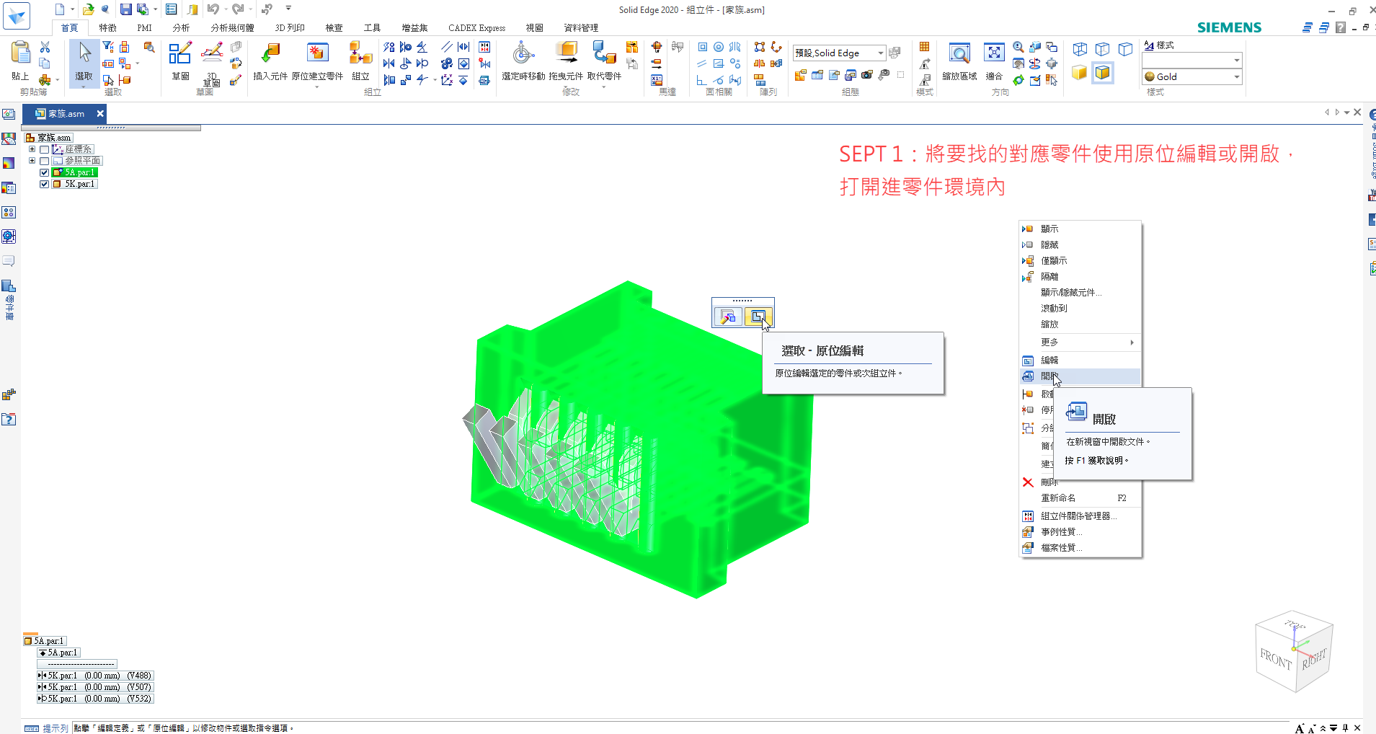Toggle the 座標系 checkbox in tree
The image size is (1376, 734).
tap(45, 149)
